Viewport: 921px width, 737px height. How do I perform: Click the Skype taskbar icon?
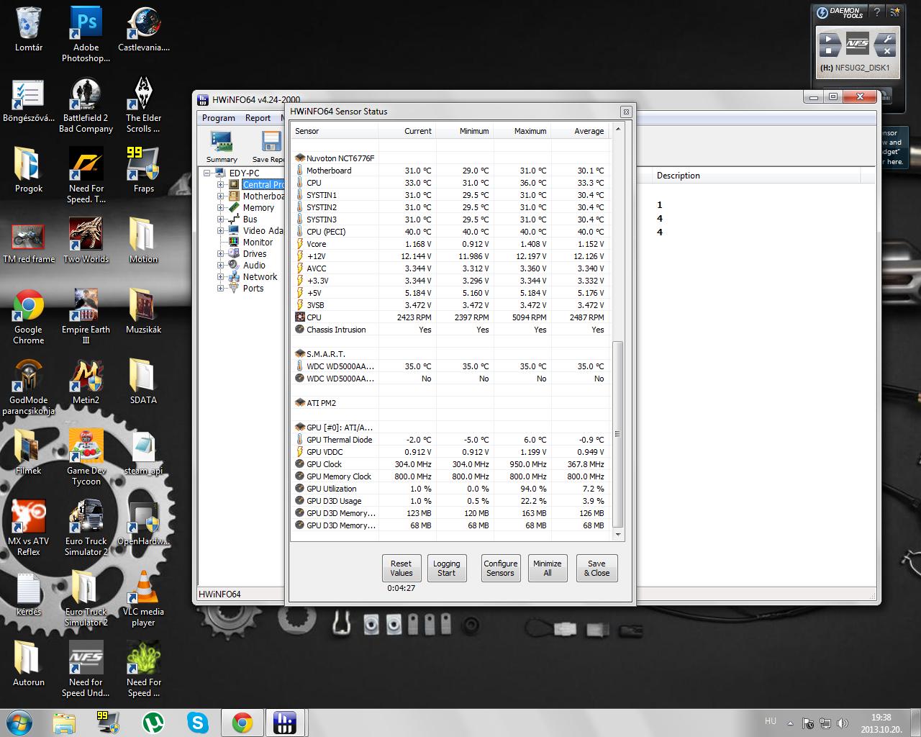point(198,722)
